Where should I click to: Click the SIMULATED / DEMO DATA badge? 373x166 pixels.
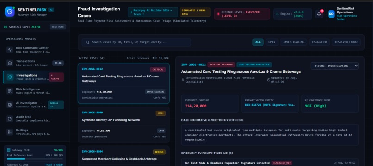click(x=195, y=12)
